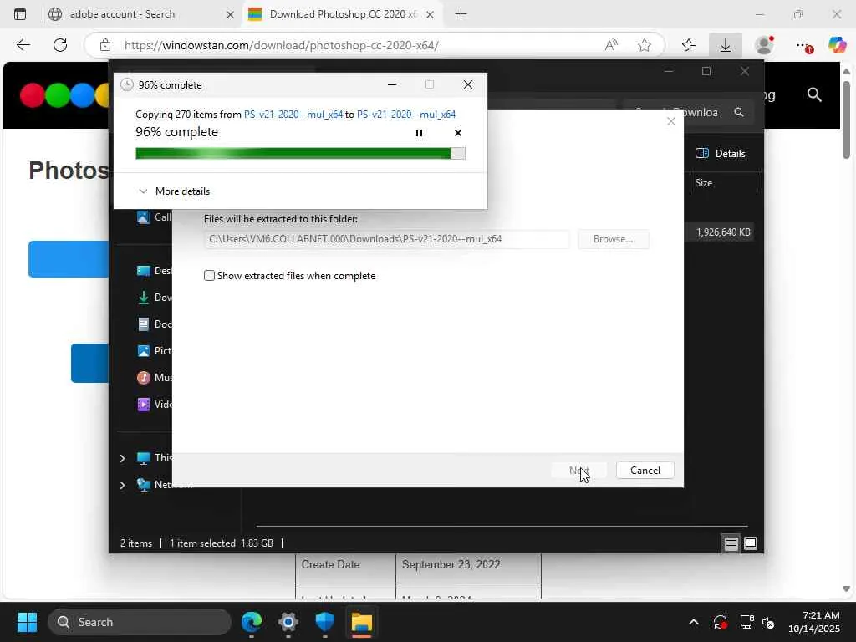Viewport: 856px width, 642px height.
Task: Click '1 item selected 1.83 GB' status text
Action: coord(221,543)
